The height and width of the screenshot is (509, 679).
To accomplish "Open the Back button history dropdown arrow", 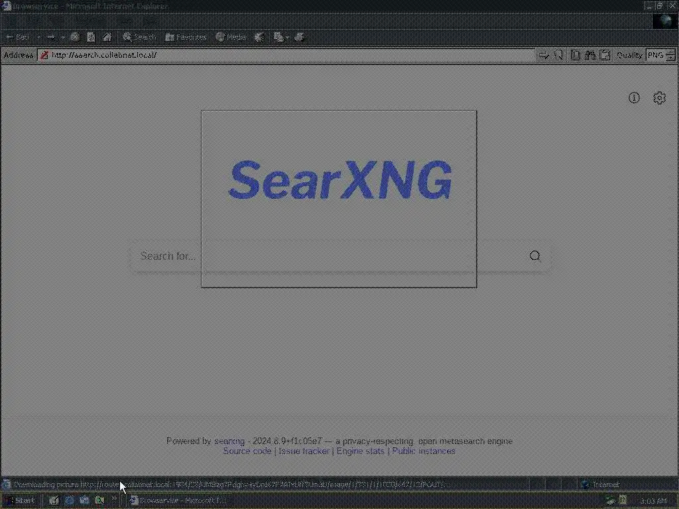I will [38, 37].
